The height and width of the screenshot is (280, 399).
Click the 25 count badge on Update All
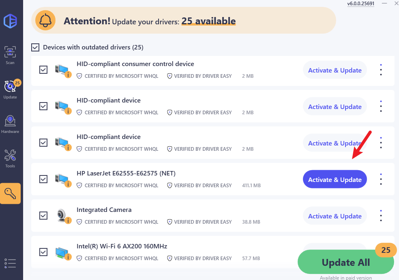tap(386, 250)
